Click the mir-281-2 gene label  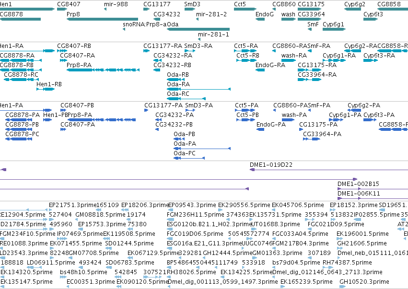click(211, 14)
